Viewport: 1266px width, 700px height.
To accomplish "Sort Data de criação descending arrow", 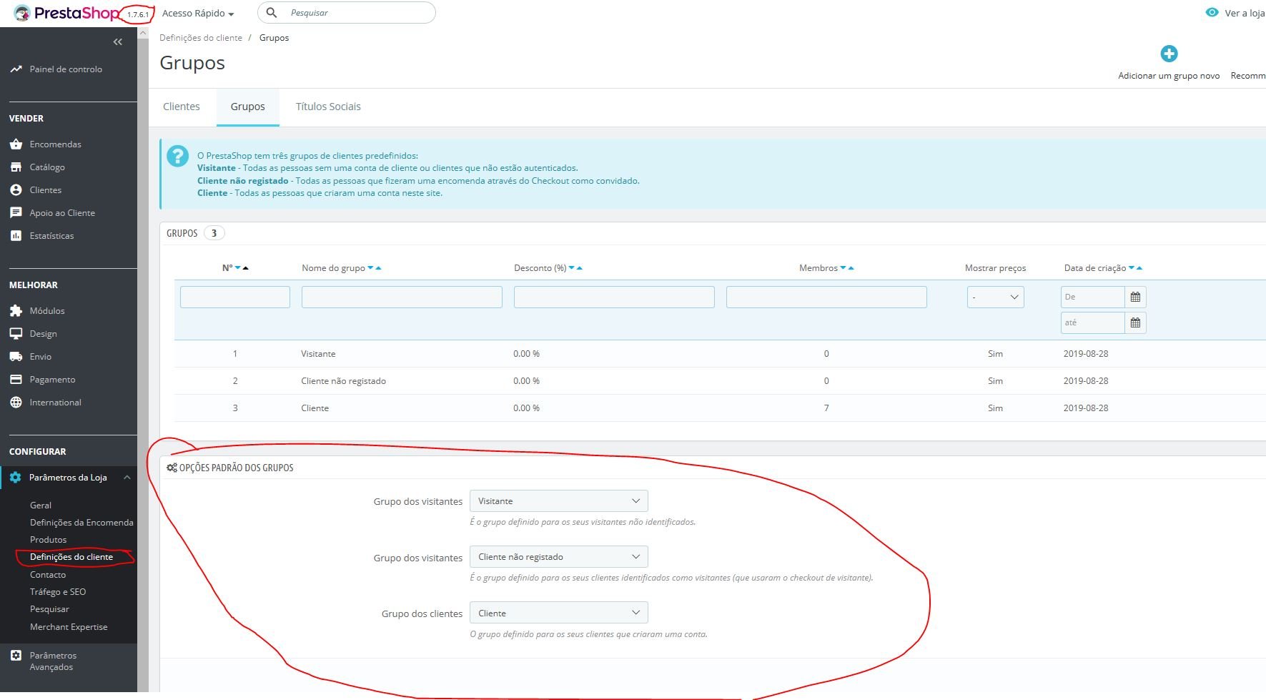I will [x=1132, y=268].
